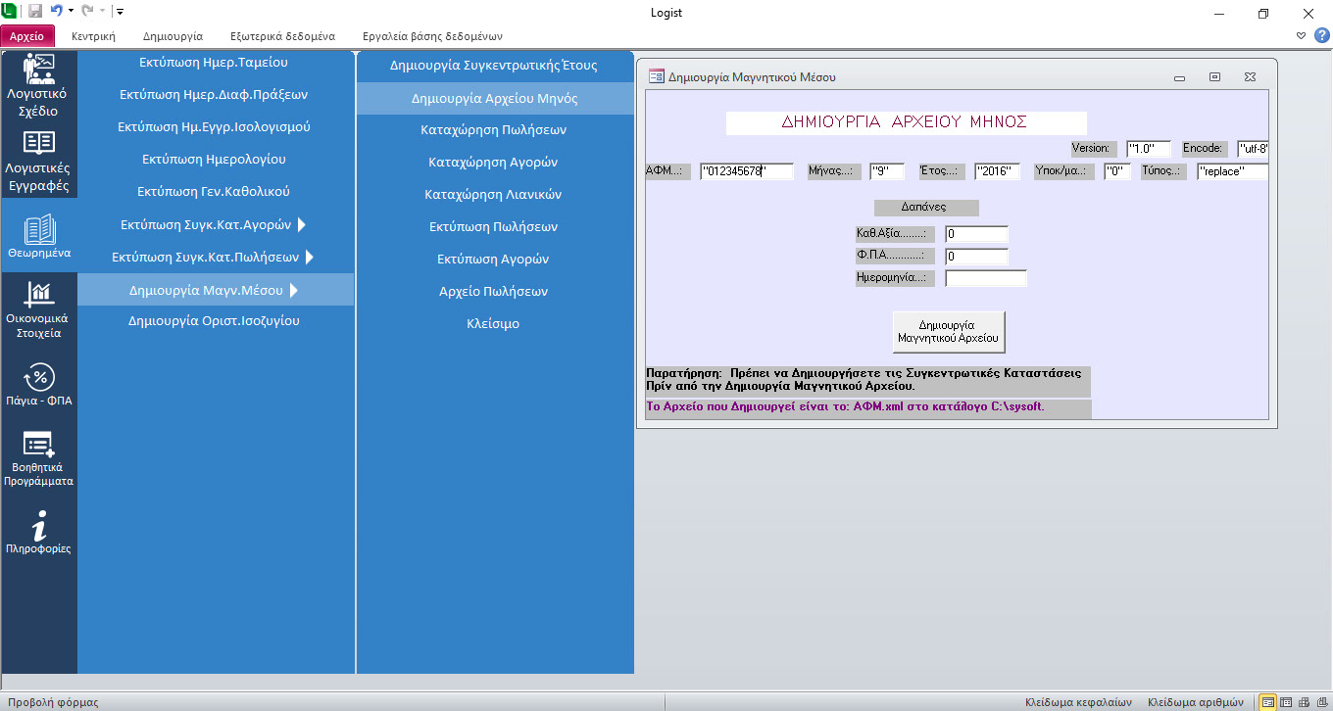Expand Εκτύπωση Συγκ.Κατ.Αγορών submenu

[x=216, y=224]
